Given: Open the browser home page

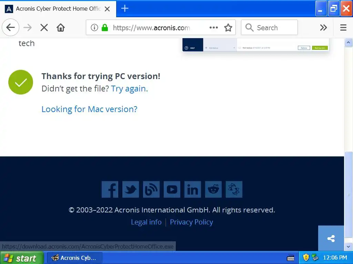Looking at the screenshot, I should click(x=61, y=27).
